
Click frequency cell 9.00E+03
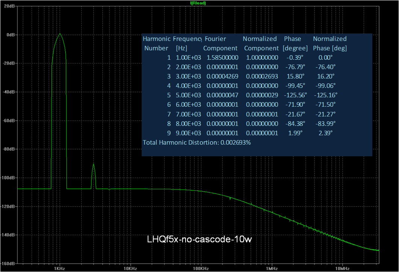pos(188,133)
